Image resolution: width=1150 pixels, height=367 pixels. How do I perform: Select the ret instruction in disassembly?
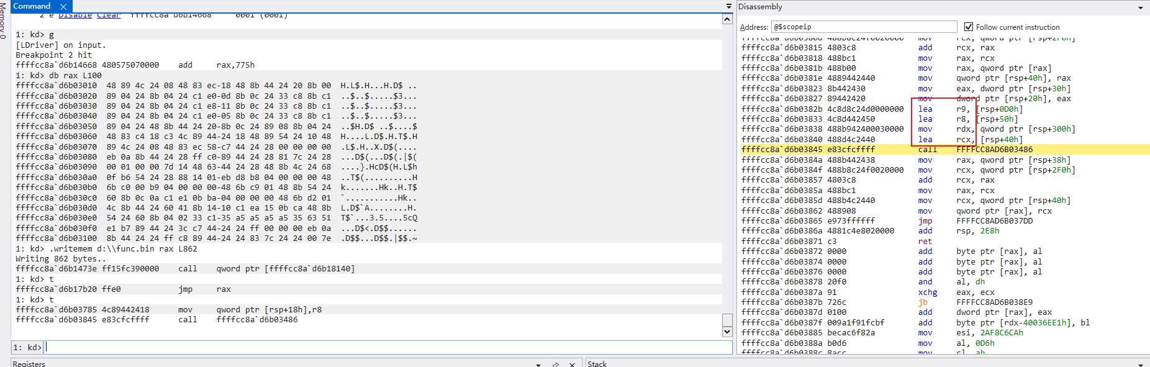[x=925, y=242]
